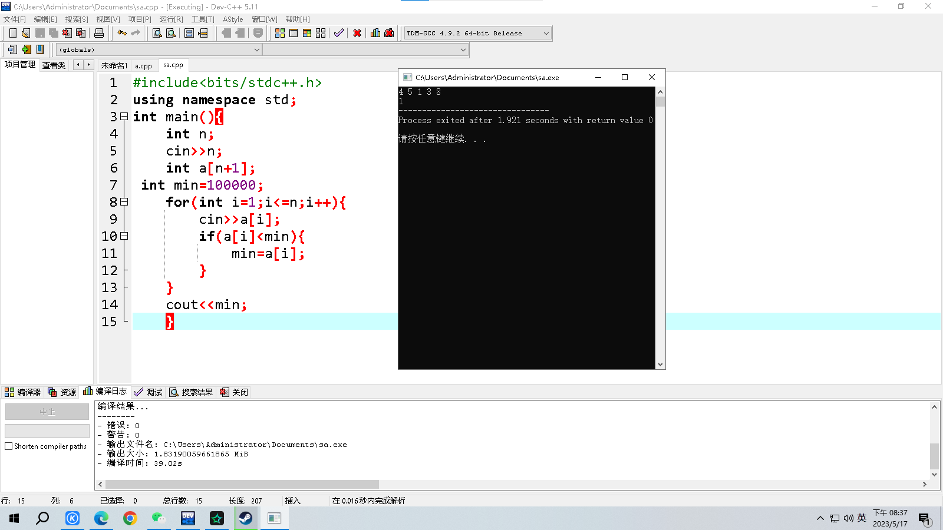Click the Unindent toolbar icon
Image resolution: width=943 pixels, height=530 pixels.
[226, 33]
